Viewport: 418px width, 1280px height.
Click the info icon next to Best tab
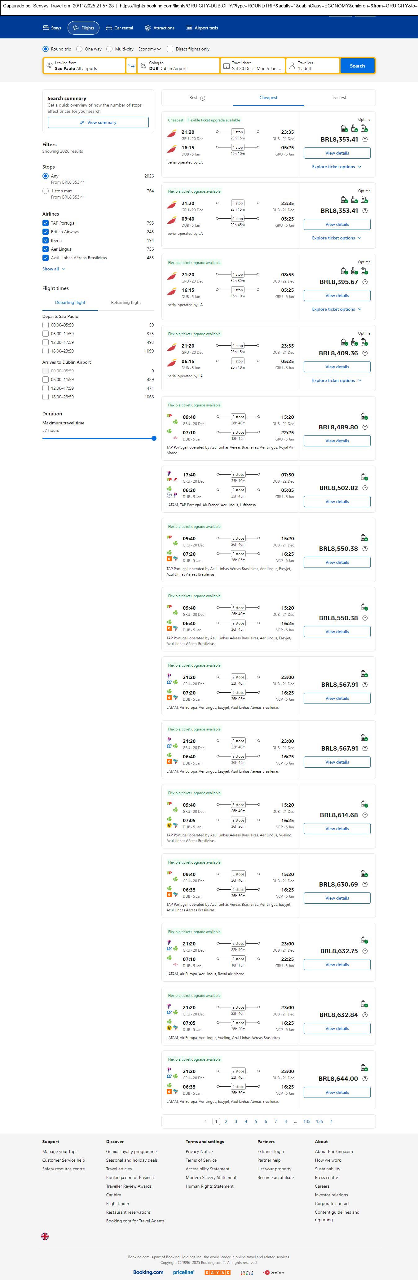tap(203, 98)
